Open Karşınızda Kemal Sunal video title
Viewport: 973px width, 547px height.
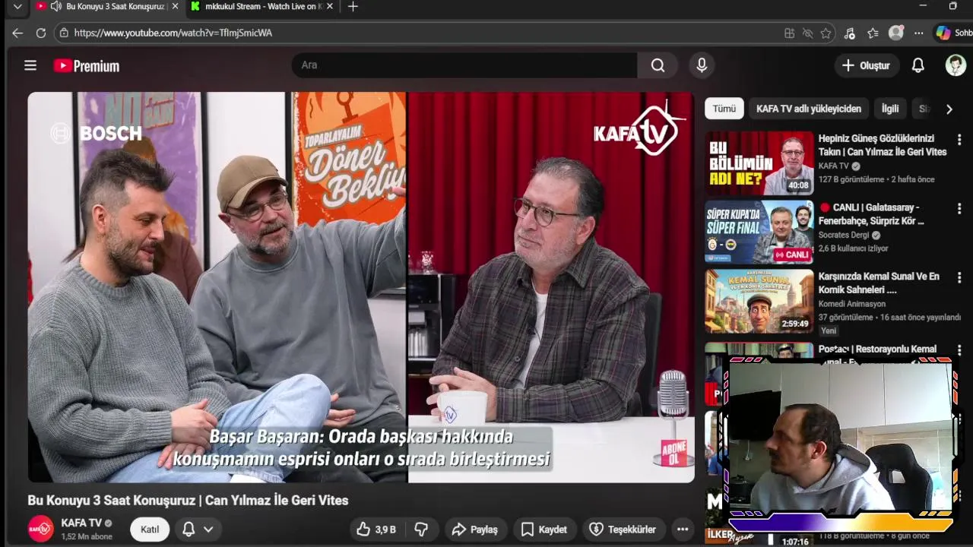pos(879,283)
